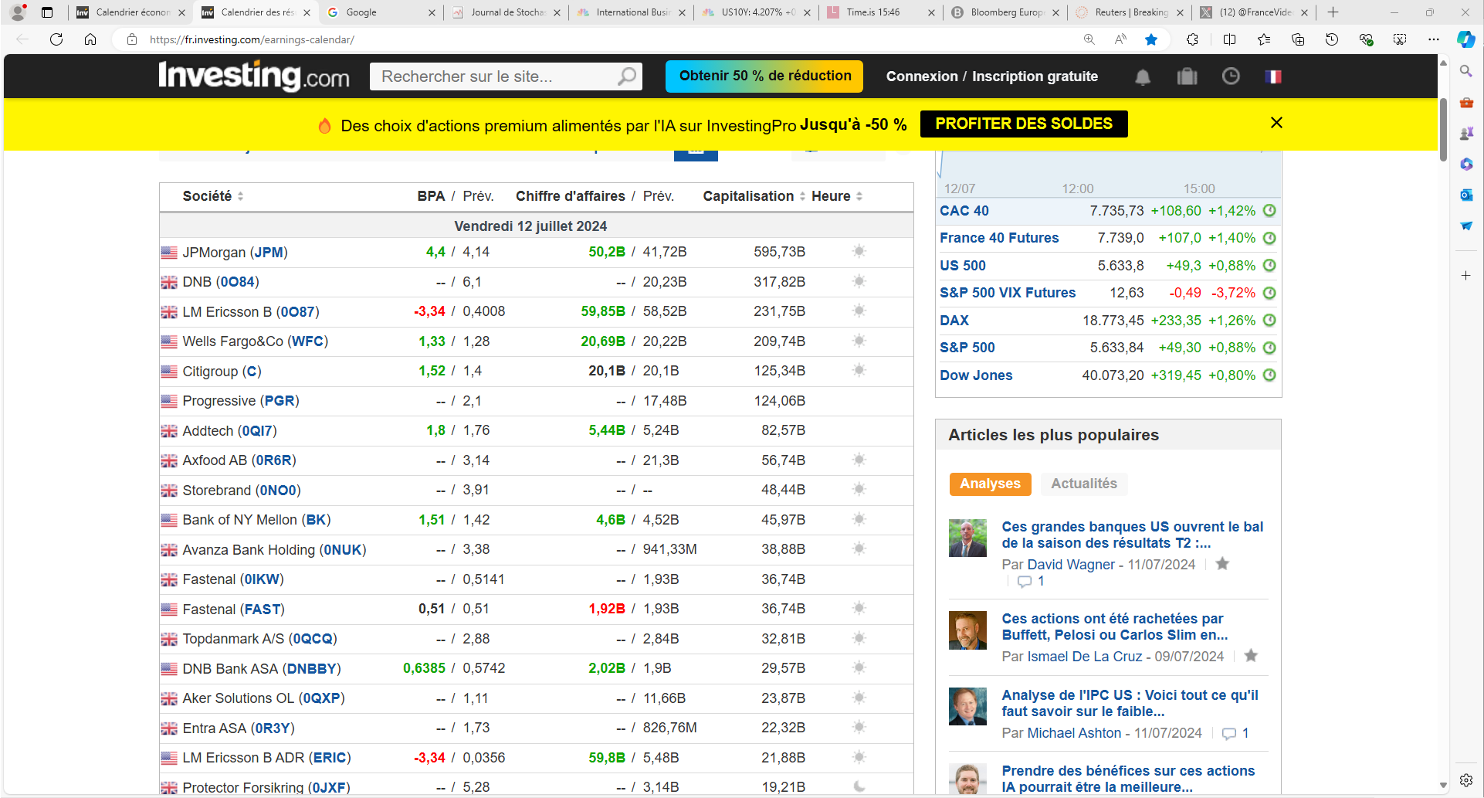Click the magnifier icon in the site search box

point(627,76)
